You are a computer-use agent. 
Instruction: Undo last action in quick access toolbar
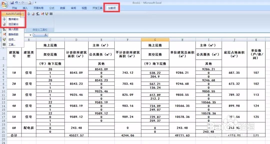coord(16,3)
